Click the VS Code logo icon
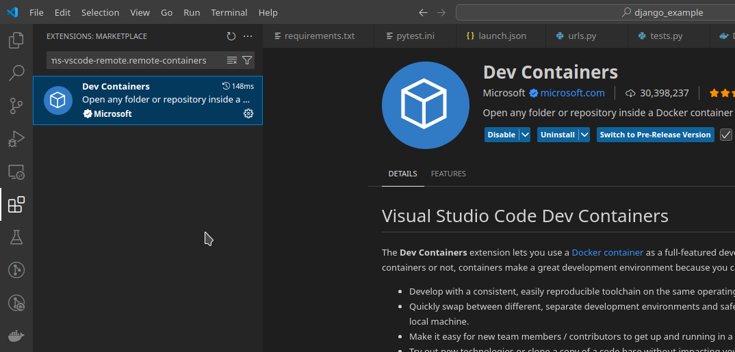The image size is (735, 352). pyautogui.click(x=12, y=12)
